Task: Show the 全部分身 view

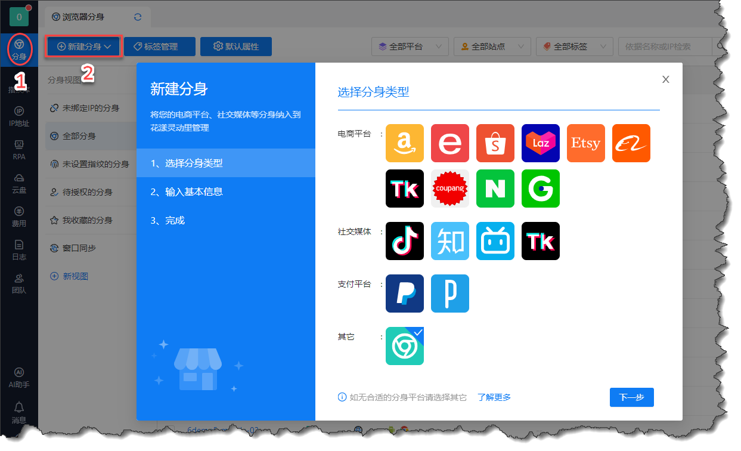Action: (x=91, y=136)
